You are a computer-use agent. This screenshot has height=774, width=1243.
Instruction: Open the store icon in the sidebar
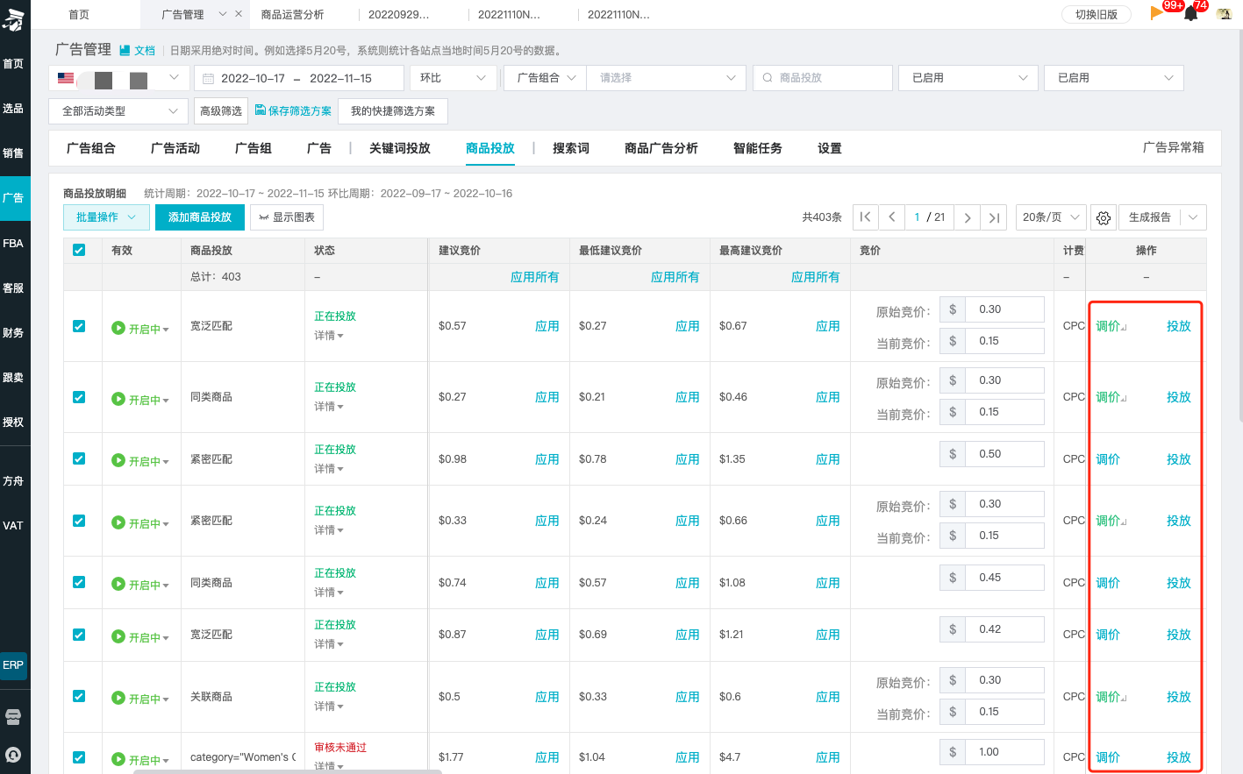13,717
